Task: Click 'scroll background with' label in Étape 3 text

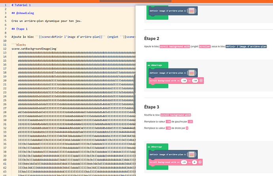Action: tap(176, 115)
